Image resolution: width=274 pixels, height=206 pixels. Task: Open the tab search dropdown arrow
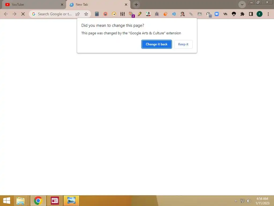click(x=242, y=5)
